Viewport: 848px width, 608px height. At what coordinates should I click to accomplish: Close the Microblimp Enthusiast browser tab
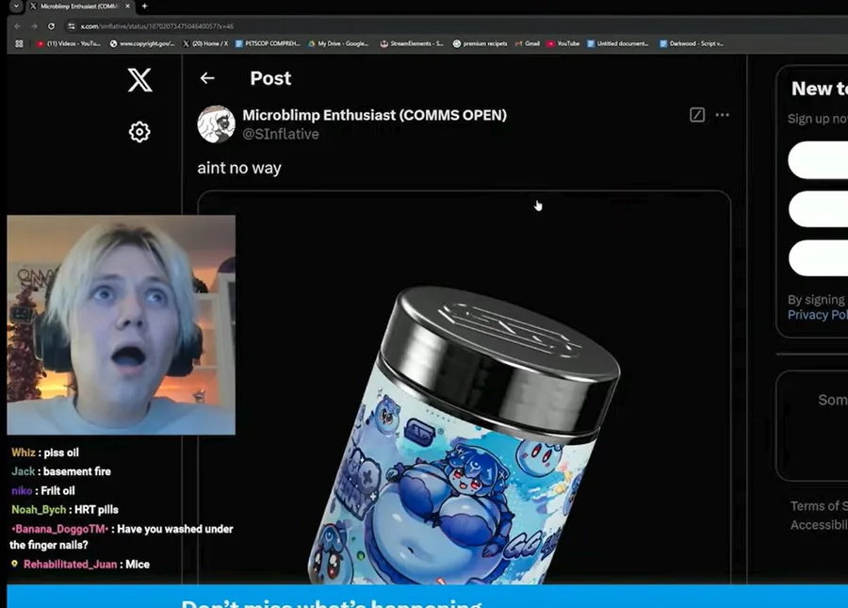[x=127, y=6]
